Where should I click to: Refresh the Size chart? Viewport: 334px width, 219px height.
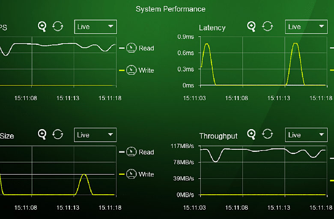pos(58,134)
